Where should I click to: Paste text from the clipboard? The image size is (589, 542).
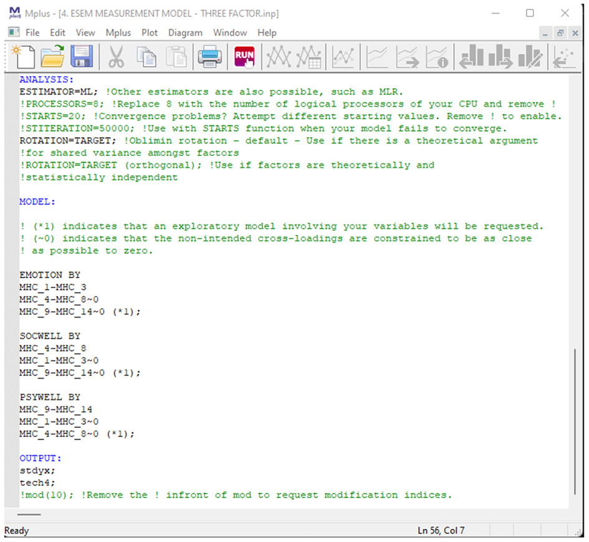tap(178, 57)
